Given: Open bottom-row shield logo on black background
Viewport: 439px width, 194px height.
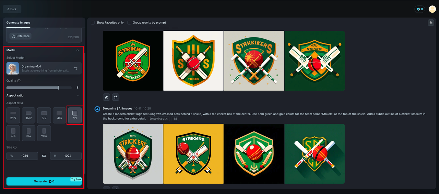Looking at the screenshot, I should 254,154.
